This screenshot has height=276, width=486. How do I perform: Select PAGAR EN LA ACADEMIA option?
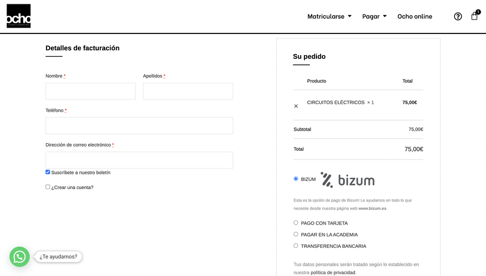tap(296, 234)
